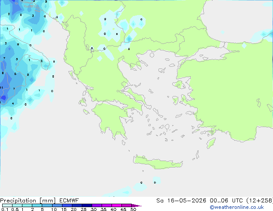Click the over-50 mm arrow tip of legend

tap(136, 205)
